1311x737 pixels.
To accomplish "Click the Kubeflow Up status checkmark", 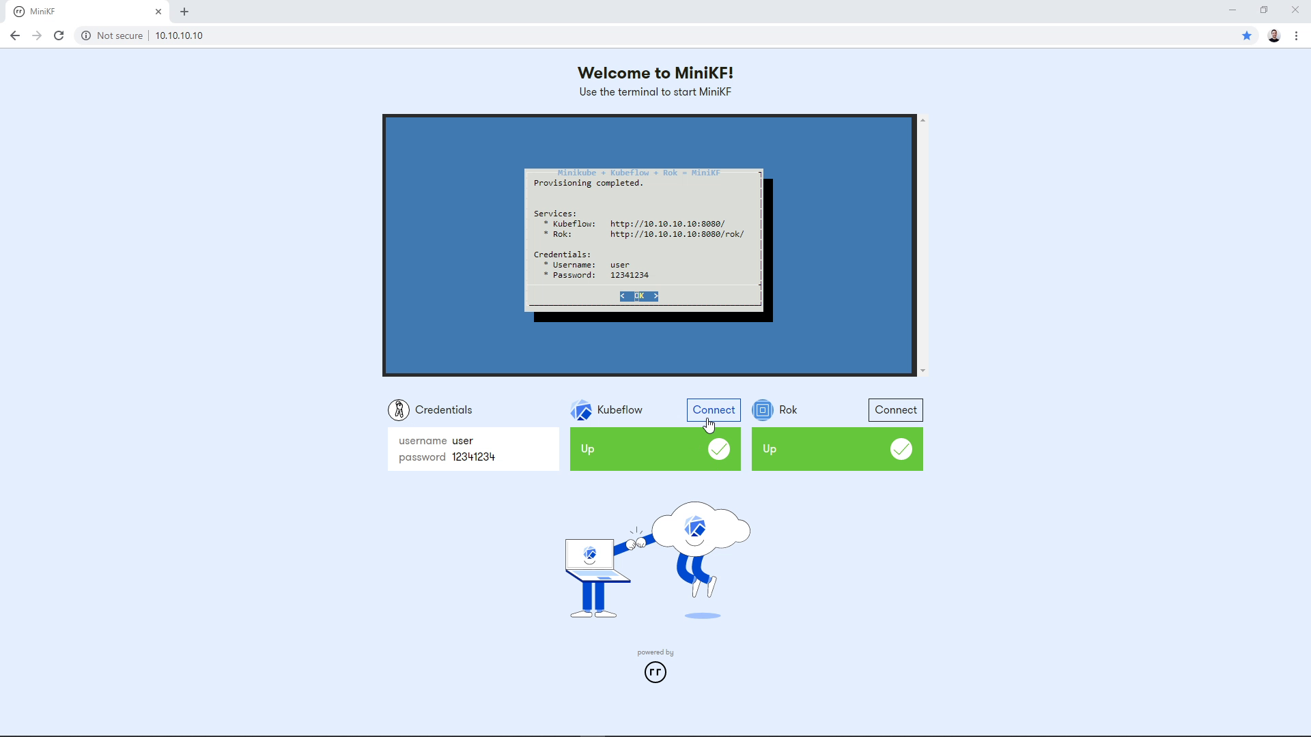I will pos(719,449).
